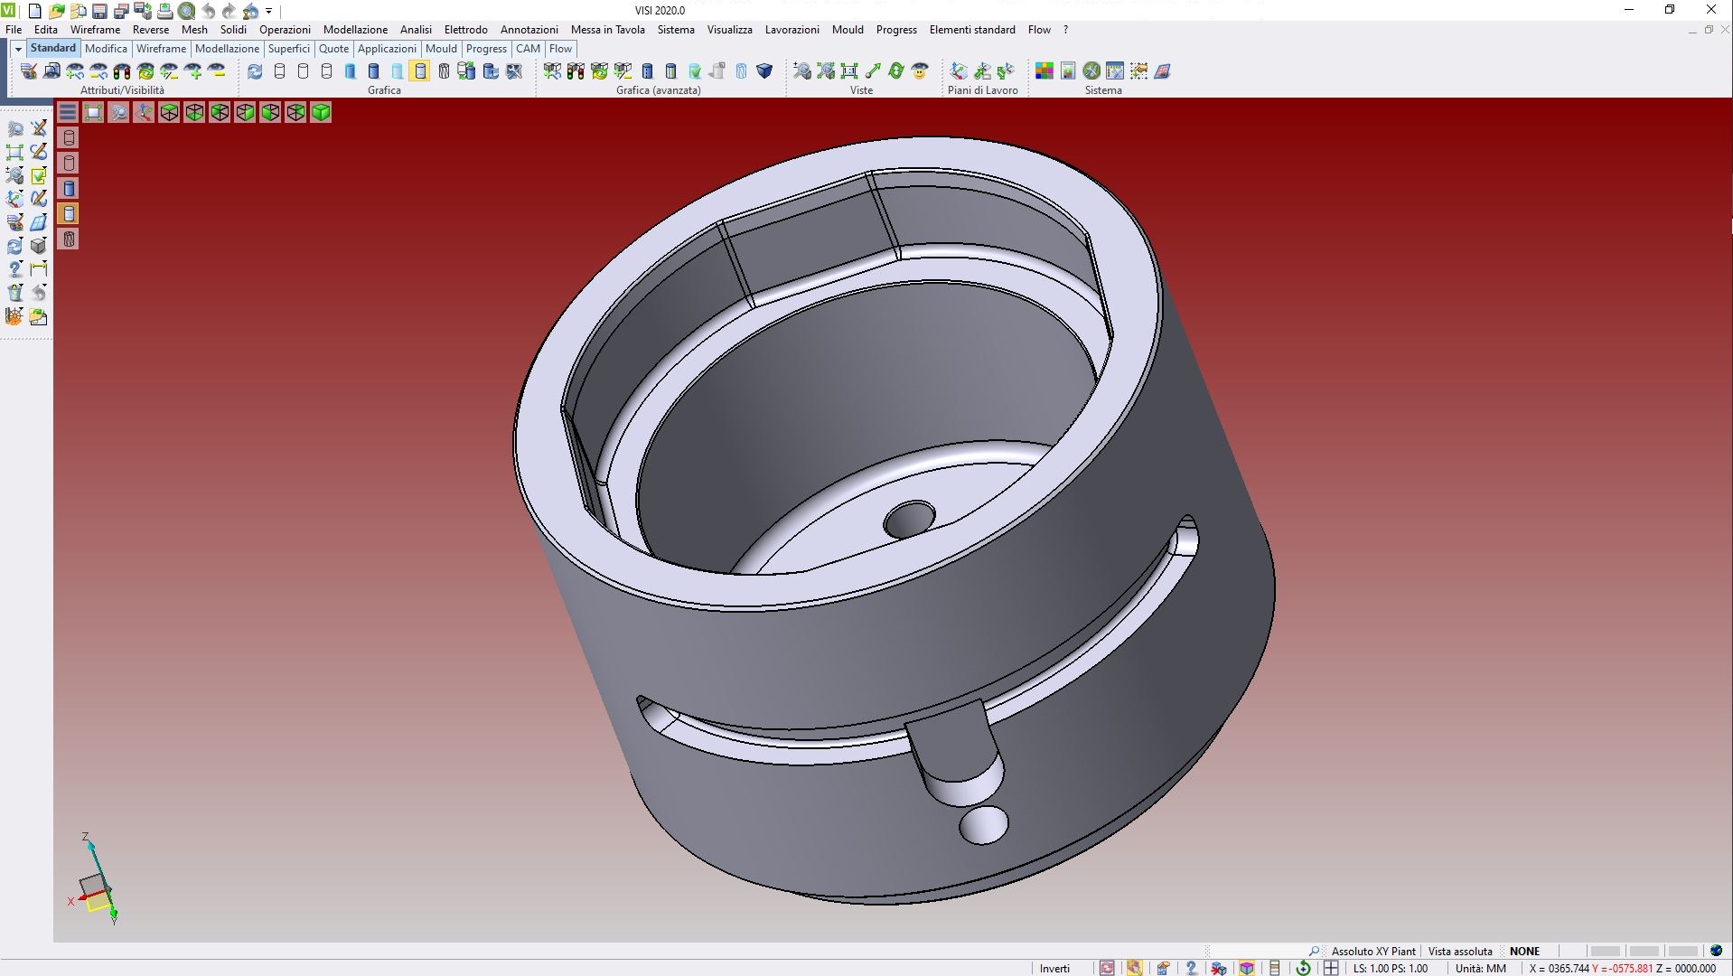1733x976 pixels.
Task: Expand the toolbar tab list dropdown arrow
Action: 18,49
